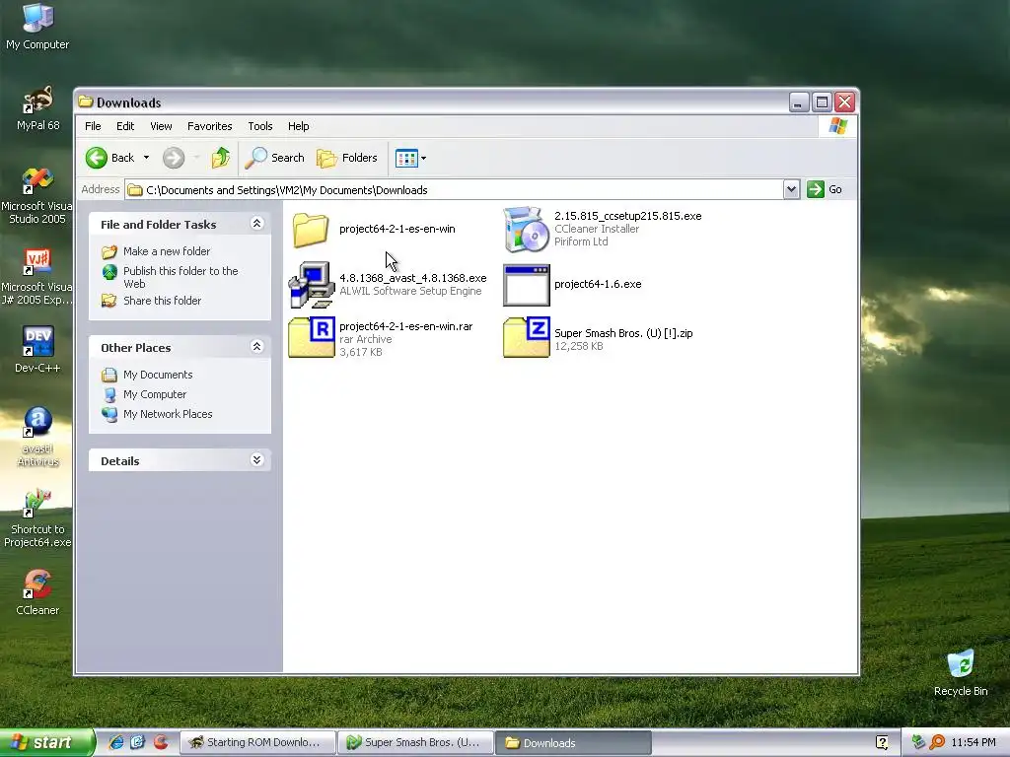Click the file name 'Super Smash Bros. (U) [!].zip'
Image resolution: width=1010 pixels, height=757 pixels.
point(623,333)
